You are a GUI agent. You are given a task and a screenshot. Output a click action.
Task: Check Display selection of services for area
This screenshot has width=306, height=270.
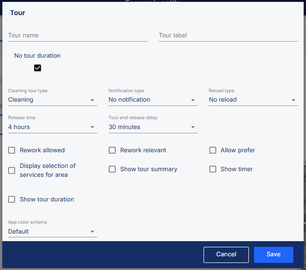tap(12, 170)
